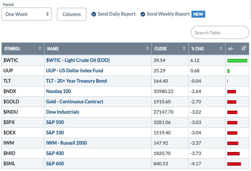Toggle the Send Weekly Report checkbox
251x171 pixels.
point(143,14)
